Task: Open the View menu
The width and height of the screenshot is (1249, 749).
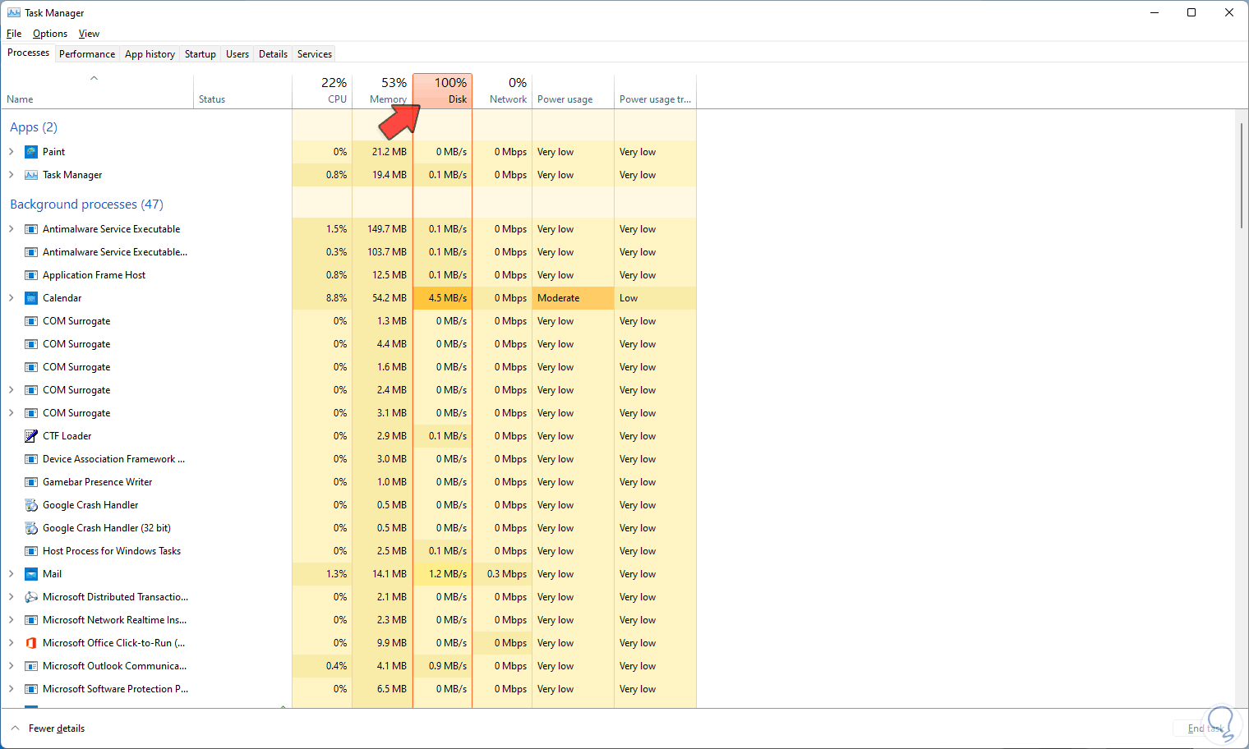Action: pyautogui.click(x=89, y=34)
